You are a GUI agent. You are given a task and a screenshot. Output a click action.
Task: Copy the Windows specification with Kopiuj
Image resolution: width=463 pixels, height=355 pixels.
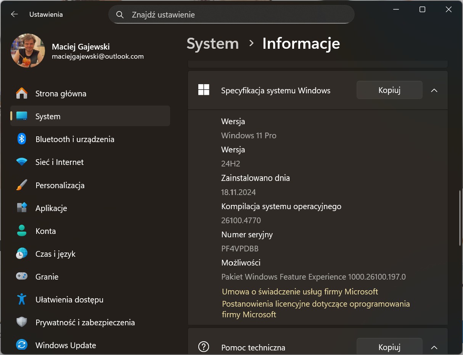pyautogui.click(x=389, y=90)
